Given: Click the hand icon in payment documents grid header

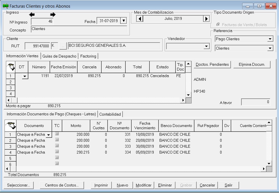Looking at the screenshot, I should click(10, 126).
